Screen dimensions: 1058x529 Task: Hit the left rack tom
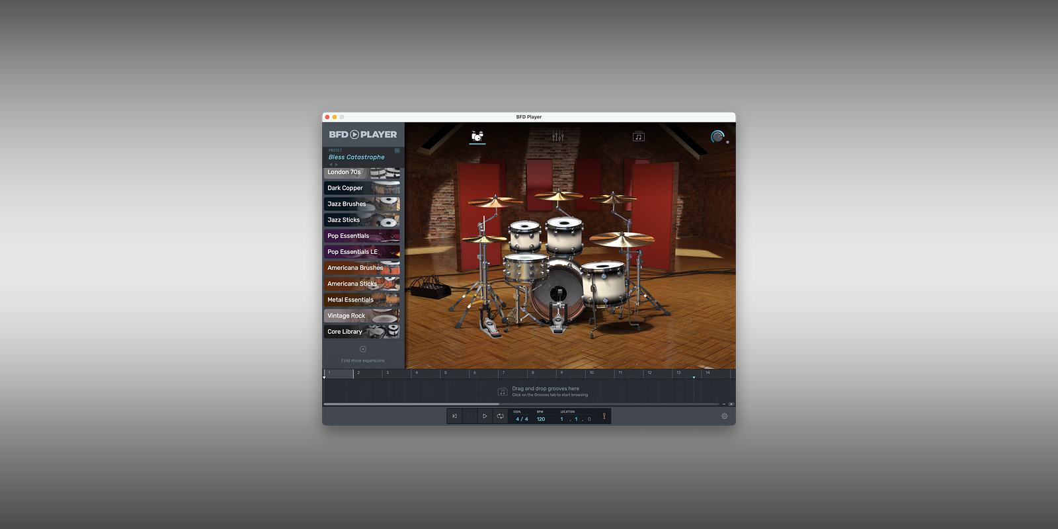(x=525, y=236)
